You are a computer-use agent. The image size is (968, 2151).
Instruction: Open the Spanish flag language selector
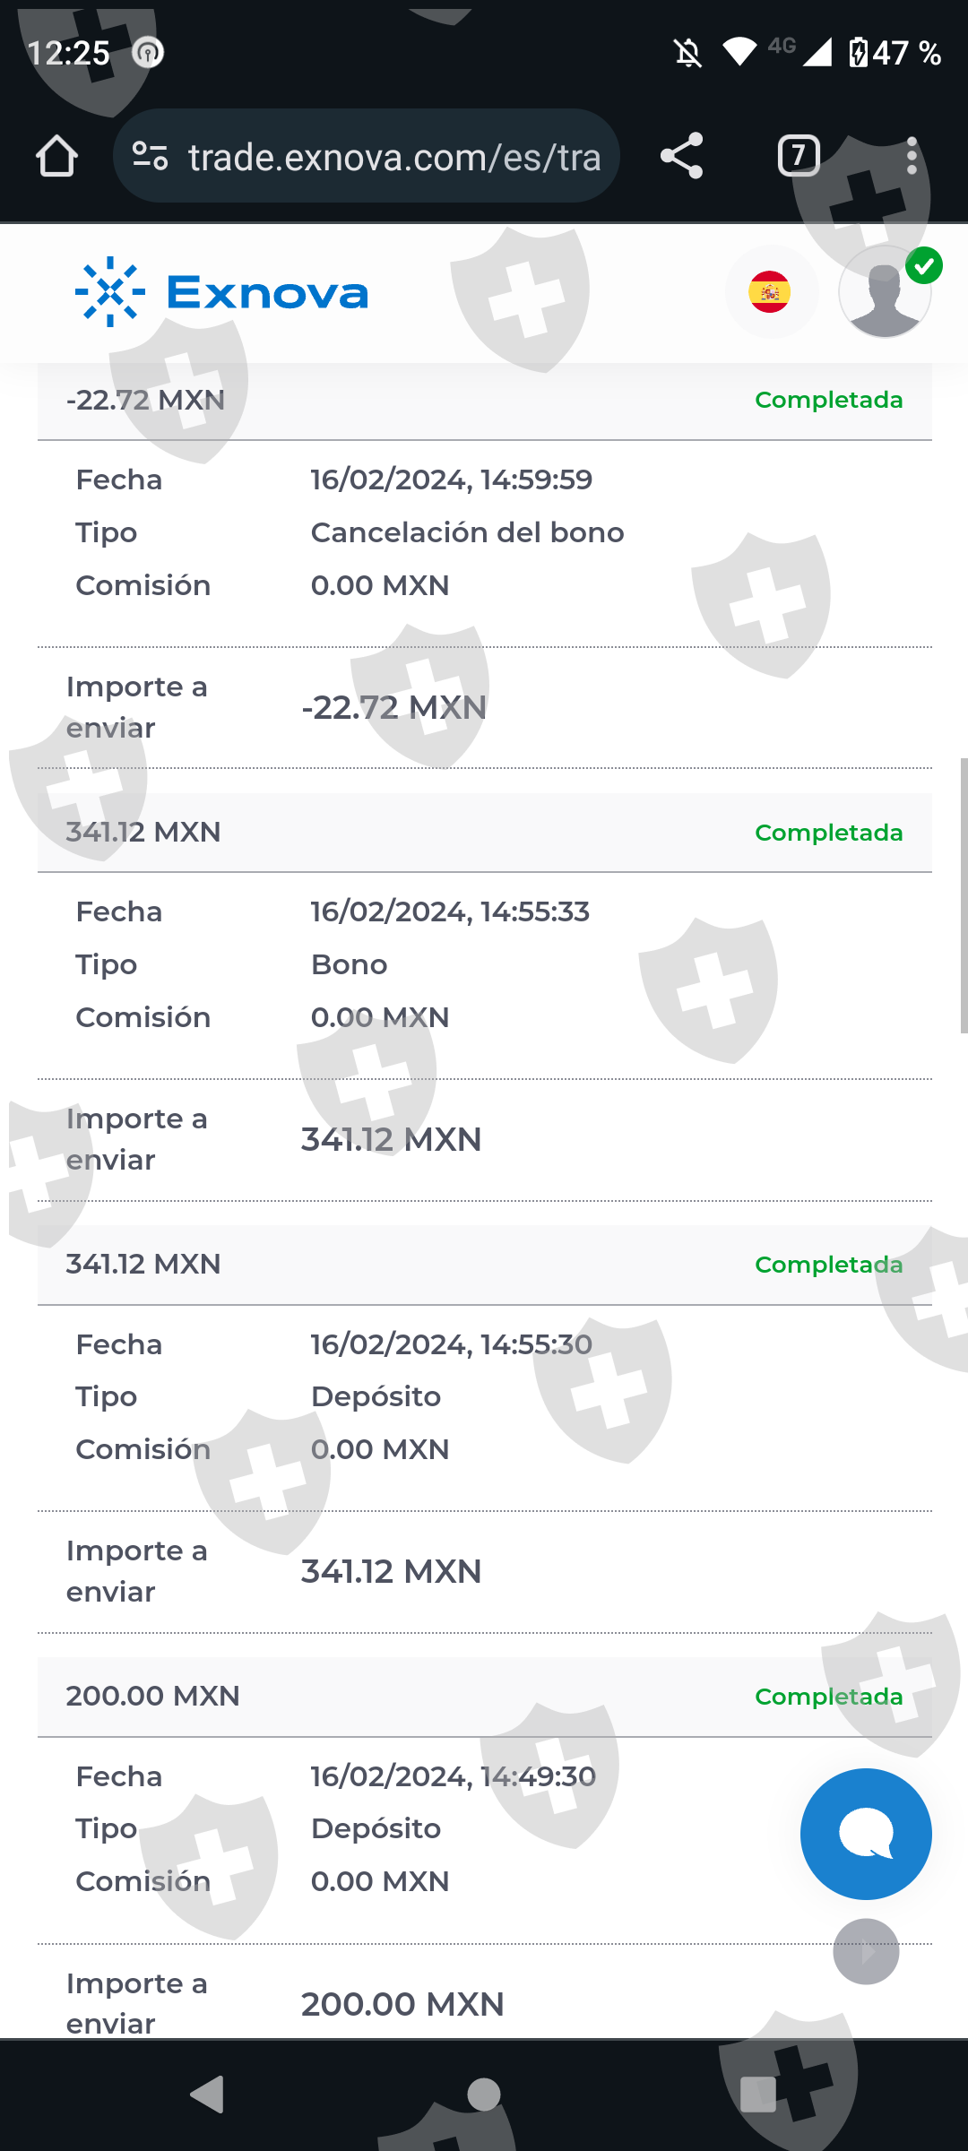click(770, 292)
